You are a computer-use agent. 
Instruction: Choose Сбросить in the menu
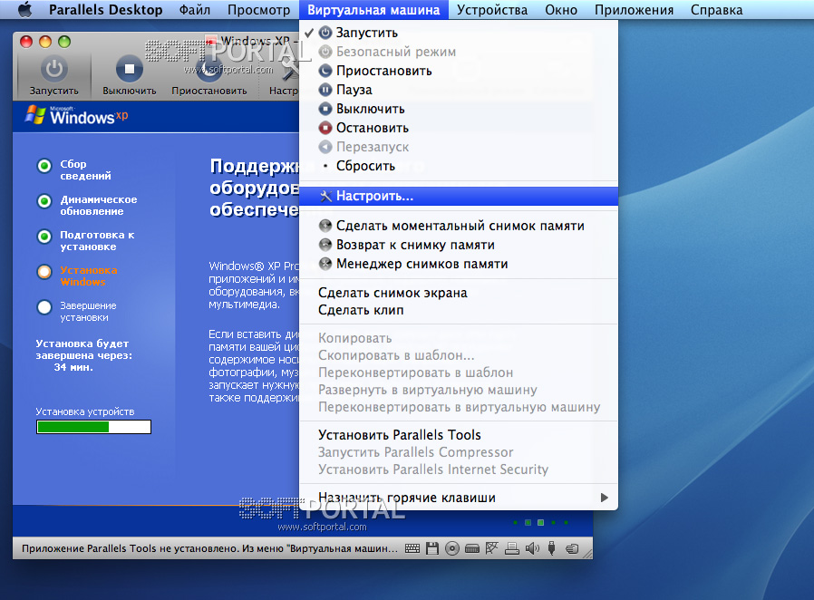click(x=459, y=166)
